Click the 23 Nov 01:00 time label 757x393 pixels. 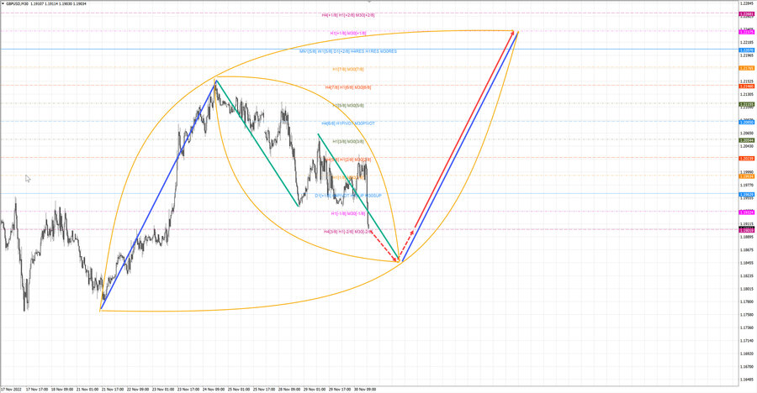(162, 389)
